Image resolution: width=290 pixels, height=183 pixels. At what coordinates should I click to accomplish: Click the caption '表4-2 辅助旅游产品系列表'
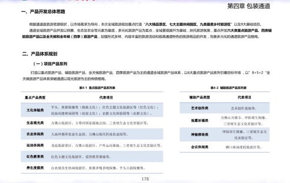point(228,88)
